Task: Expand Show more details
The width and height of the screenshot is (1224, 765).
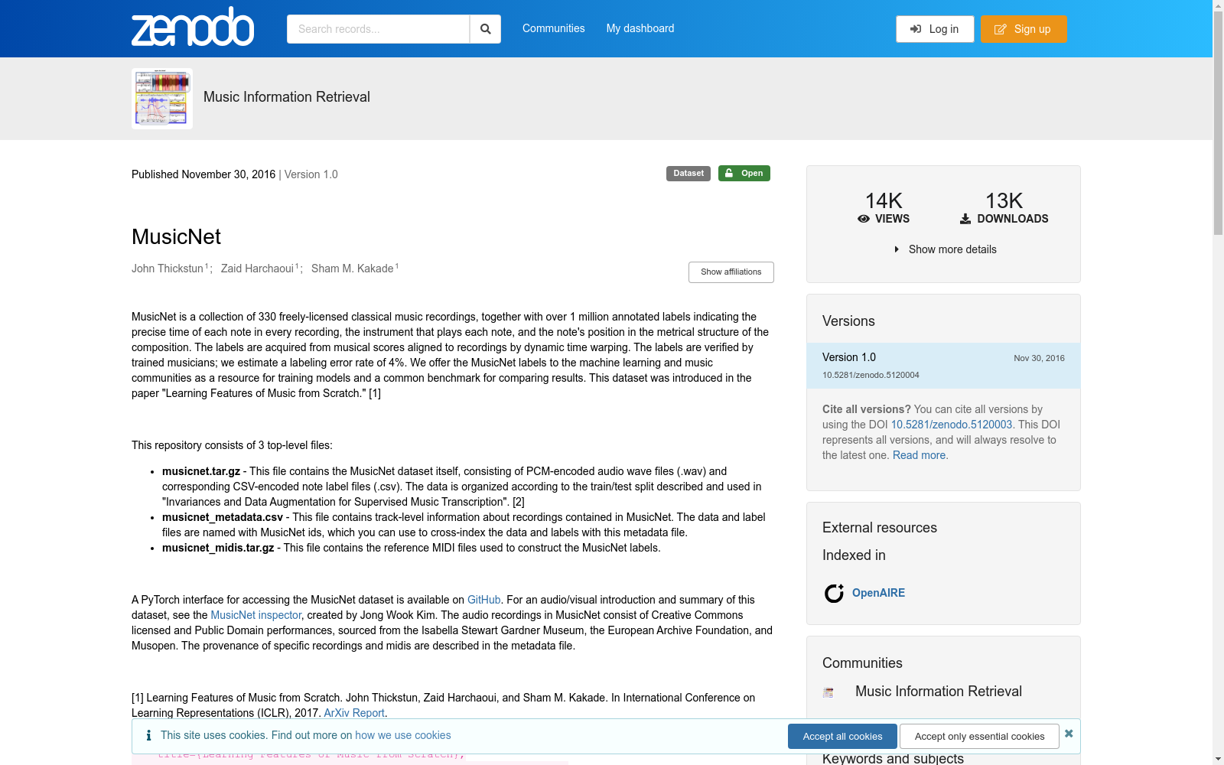Action: (945, 249)
